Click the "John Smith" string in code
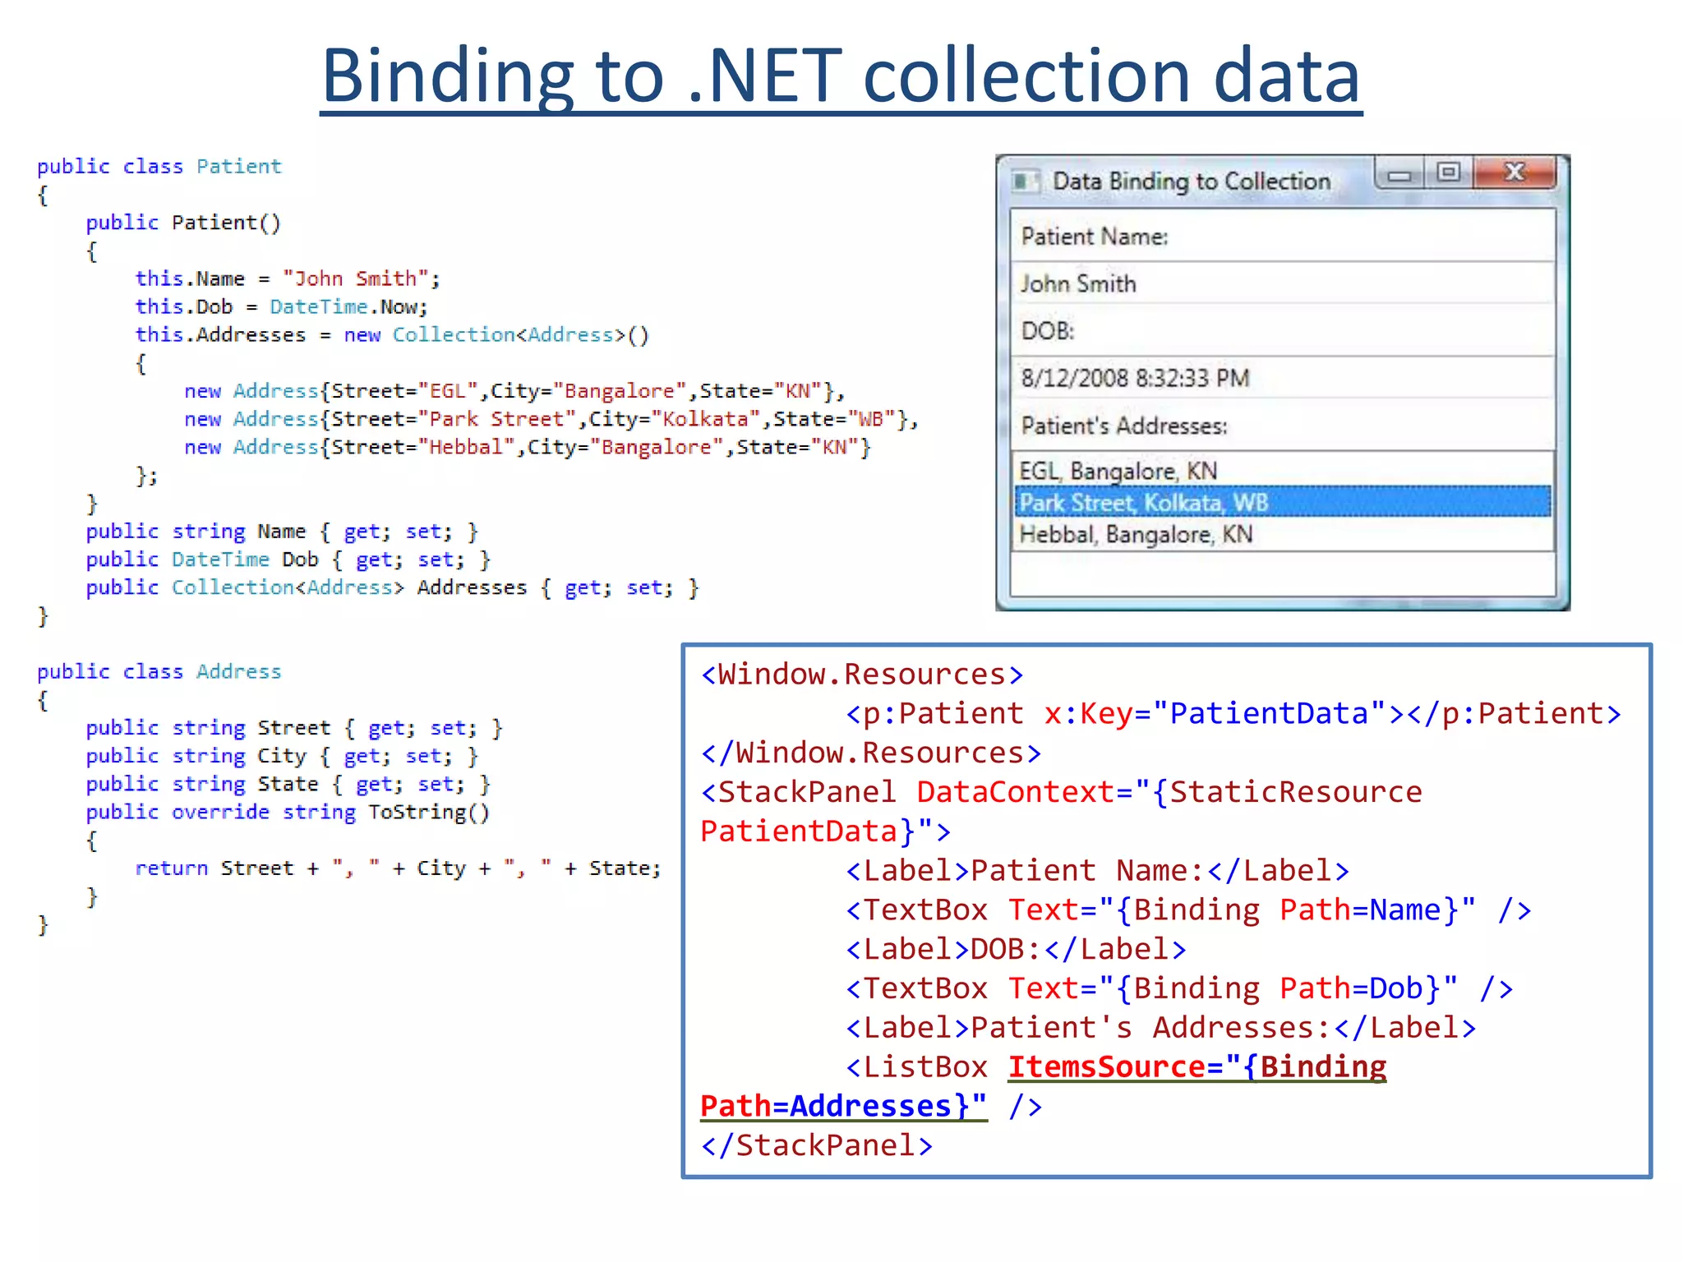Screen dimensions: 1683x1262 click(356, 279)
